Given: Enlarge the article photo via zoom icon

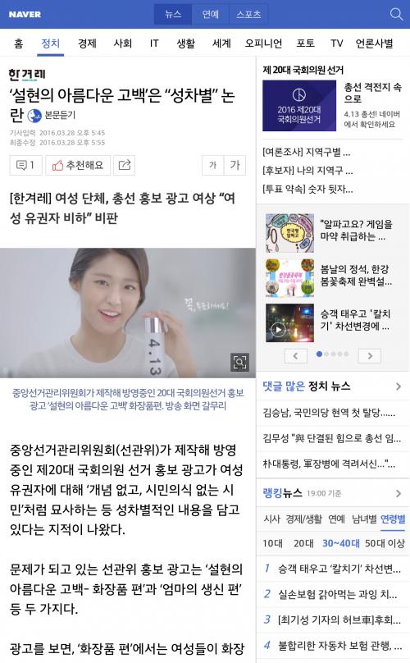Looking at the screenshot, I should click(239, 362).
